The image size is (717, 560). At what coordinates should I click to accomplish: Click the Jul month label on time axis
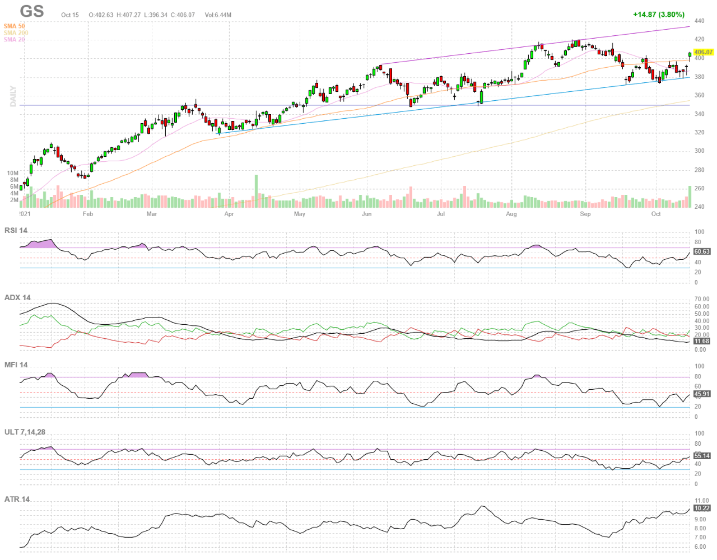click(x=441, y=214)
